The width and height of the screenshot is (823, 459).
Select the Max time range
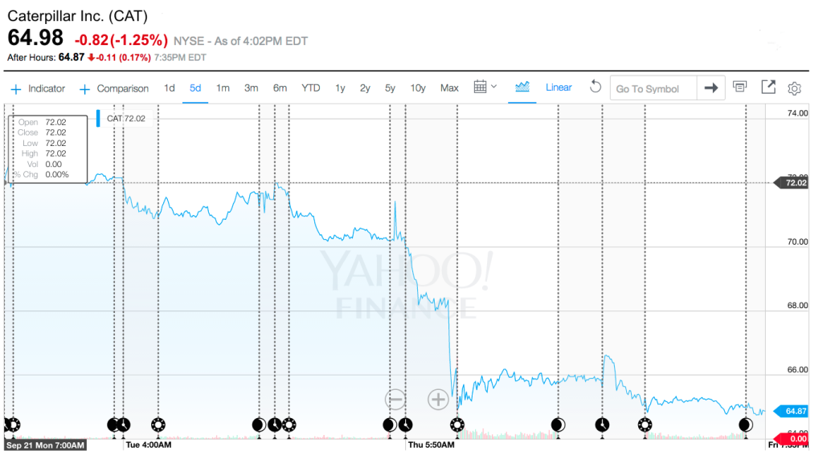(x=449, y=88)
